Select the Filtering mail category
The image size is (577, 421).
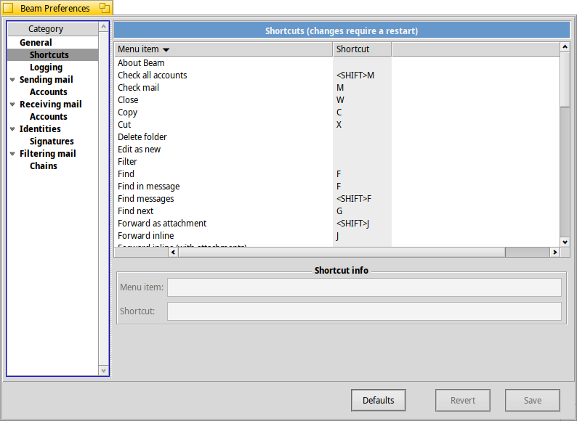tap(52, 153)
